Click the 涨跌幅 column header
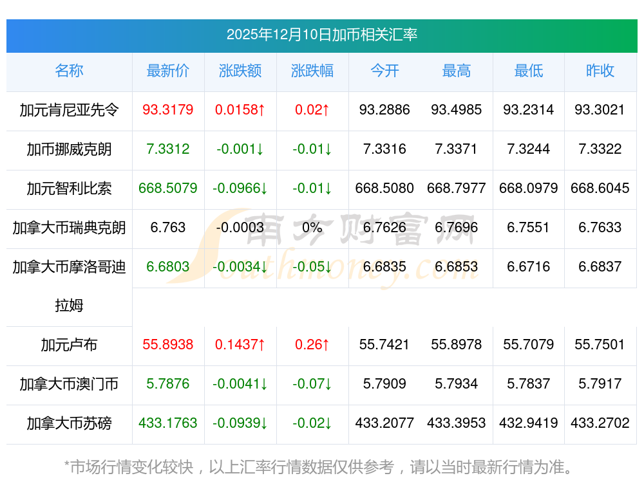The image size is (644, 487). (312, 71)
